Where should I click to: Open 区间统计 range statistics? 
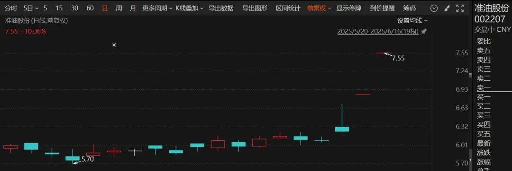288,9
